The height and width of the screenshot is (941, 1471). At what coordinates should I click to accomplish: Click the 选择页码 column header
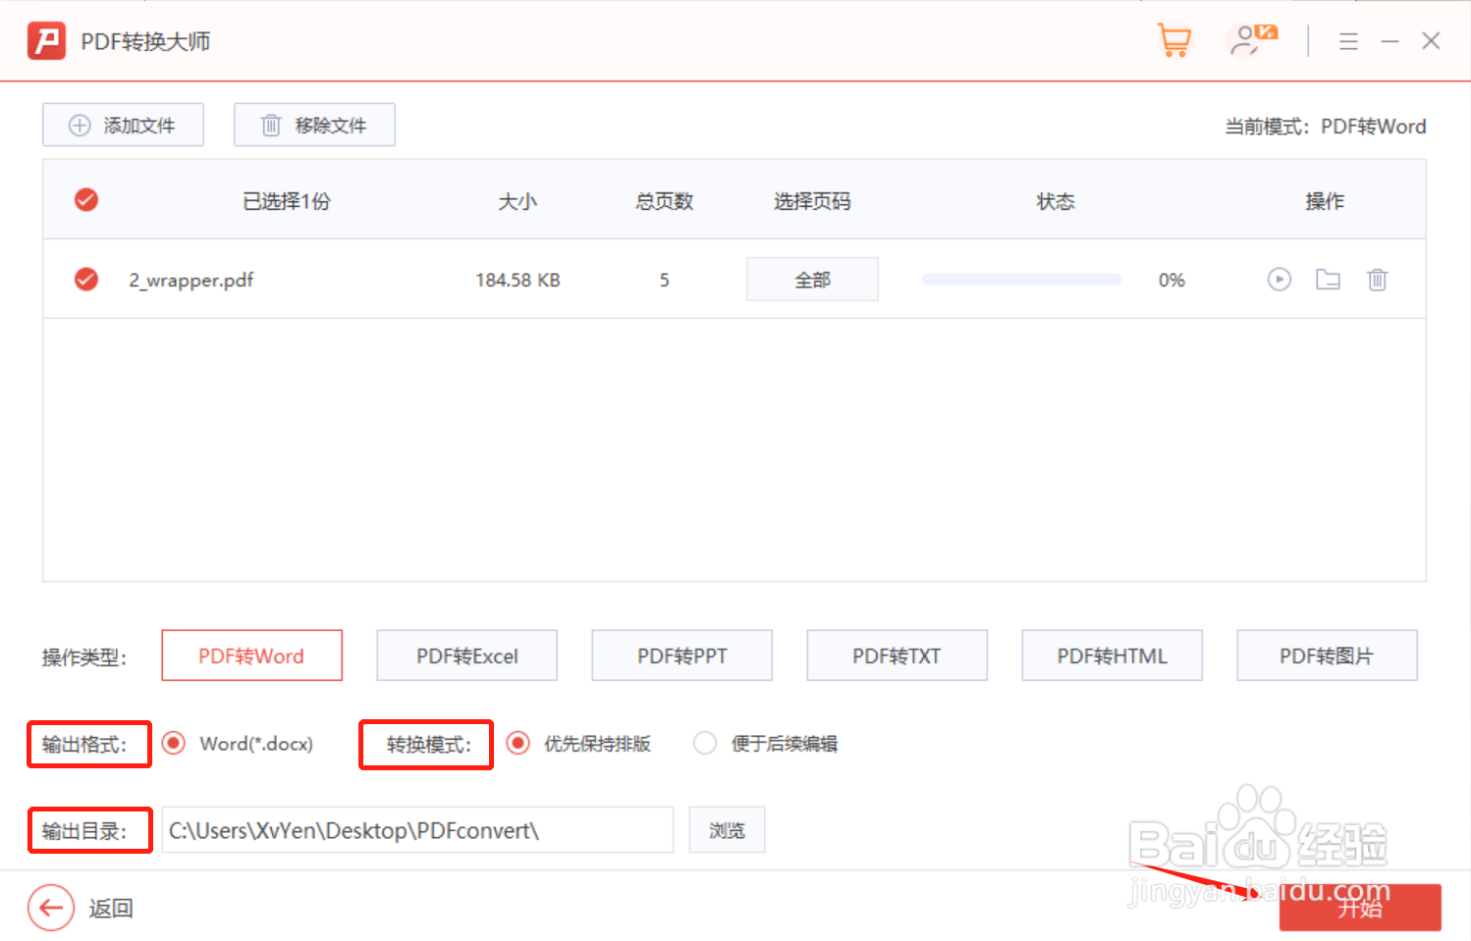coord(812,201)
